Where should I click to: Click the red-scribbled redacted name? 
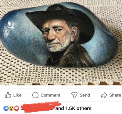41,107
